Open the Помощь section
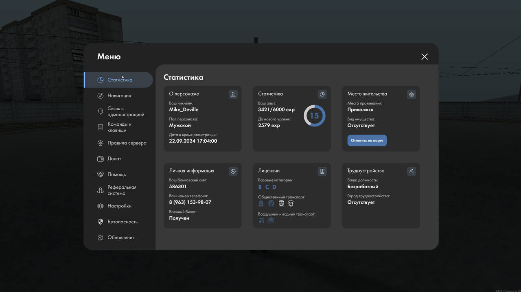 [118, 174]
